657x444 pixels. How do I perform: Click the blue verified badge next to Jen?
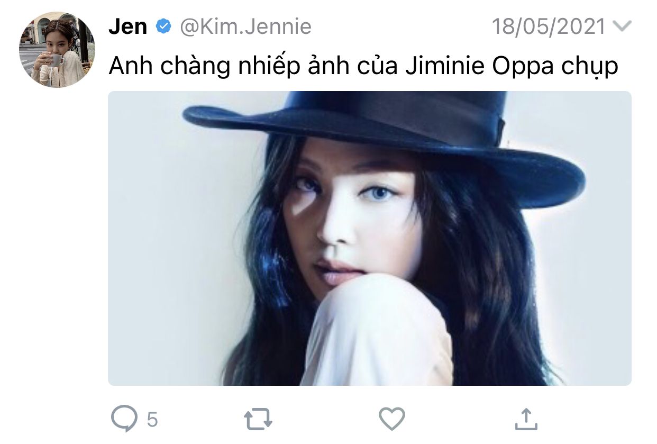pyautogui.click(x=164, y=26)
